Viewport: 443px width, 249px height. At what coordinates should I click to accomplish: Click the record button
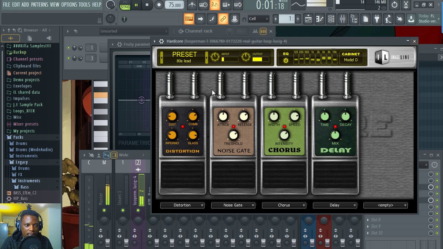[x=159, y=5]
